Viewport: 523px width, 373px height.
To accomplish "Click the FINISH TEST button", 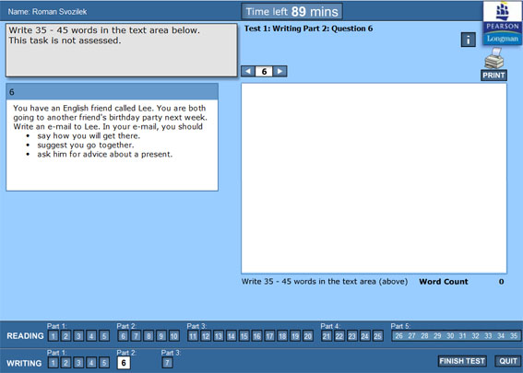I will (462, 361).
